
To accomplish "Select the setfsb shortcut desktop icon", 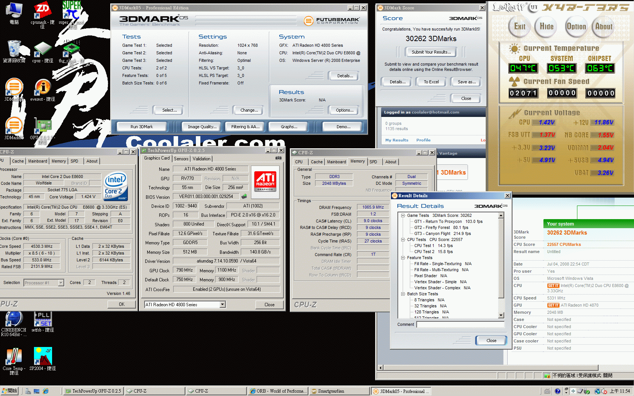I will pyautogui.click(x=43, y=322).
